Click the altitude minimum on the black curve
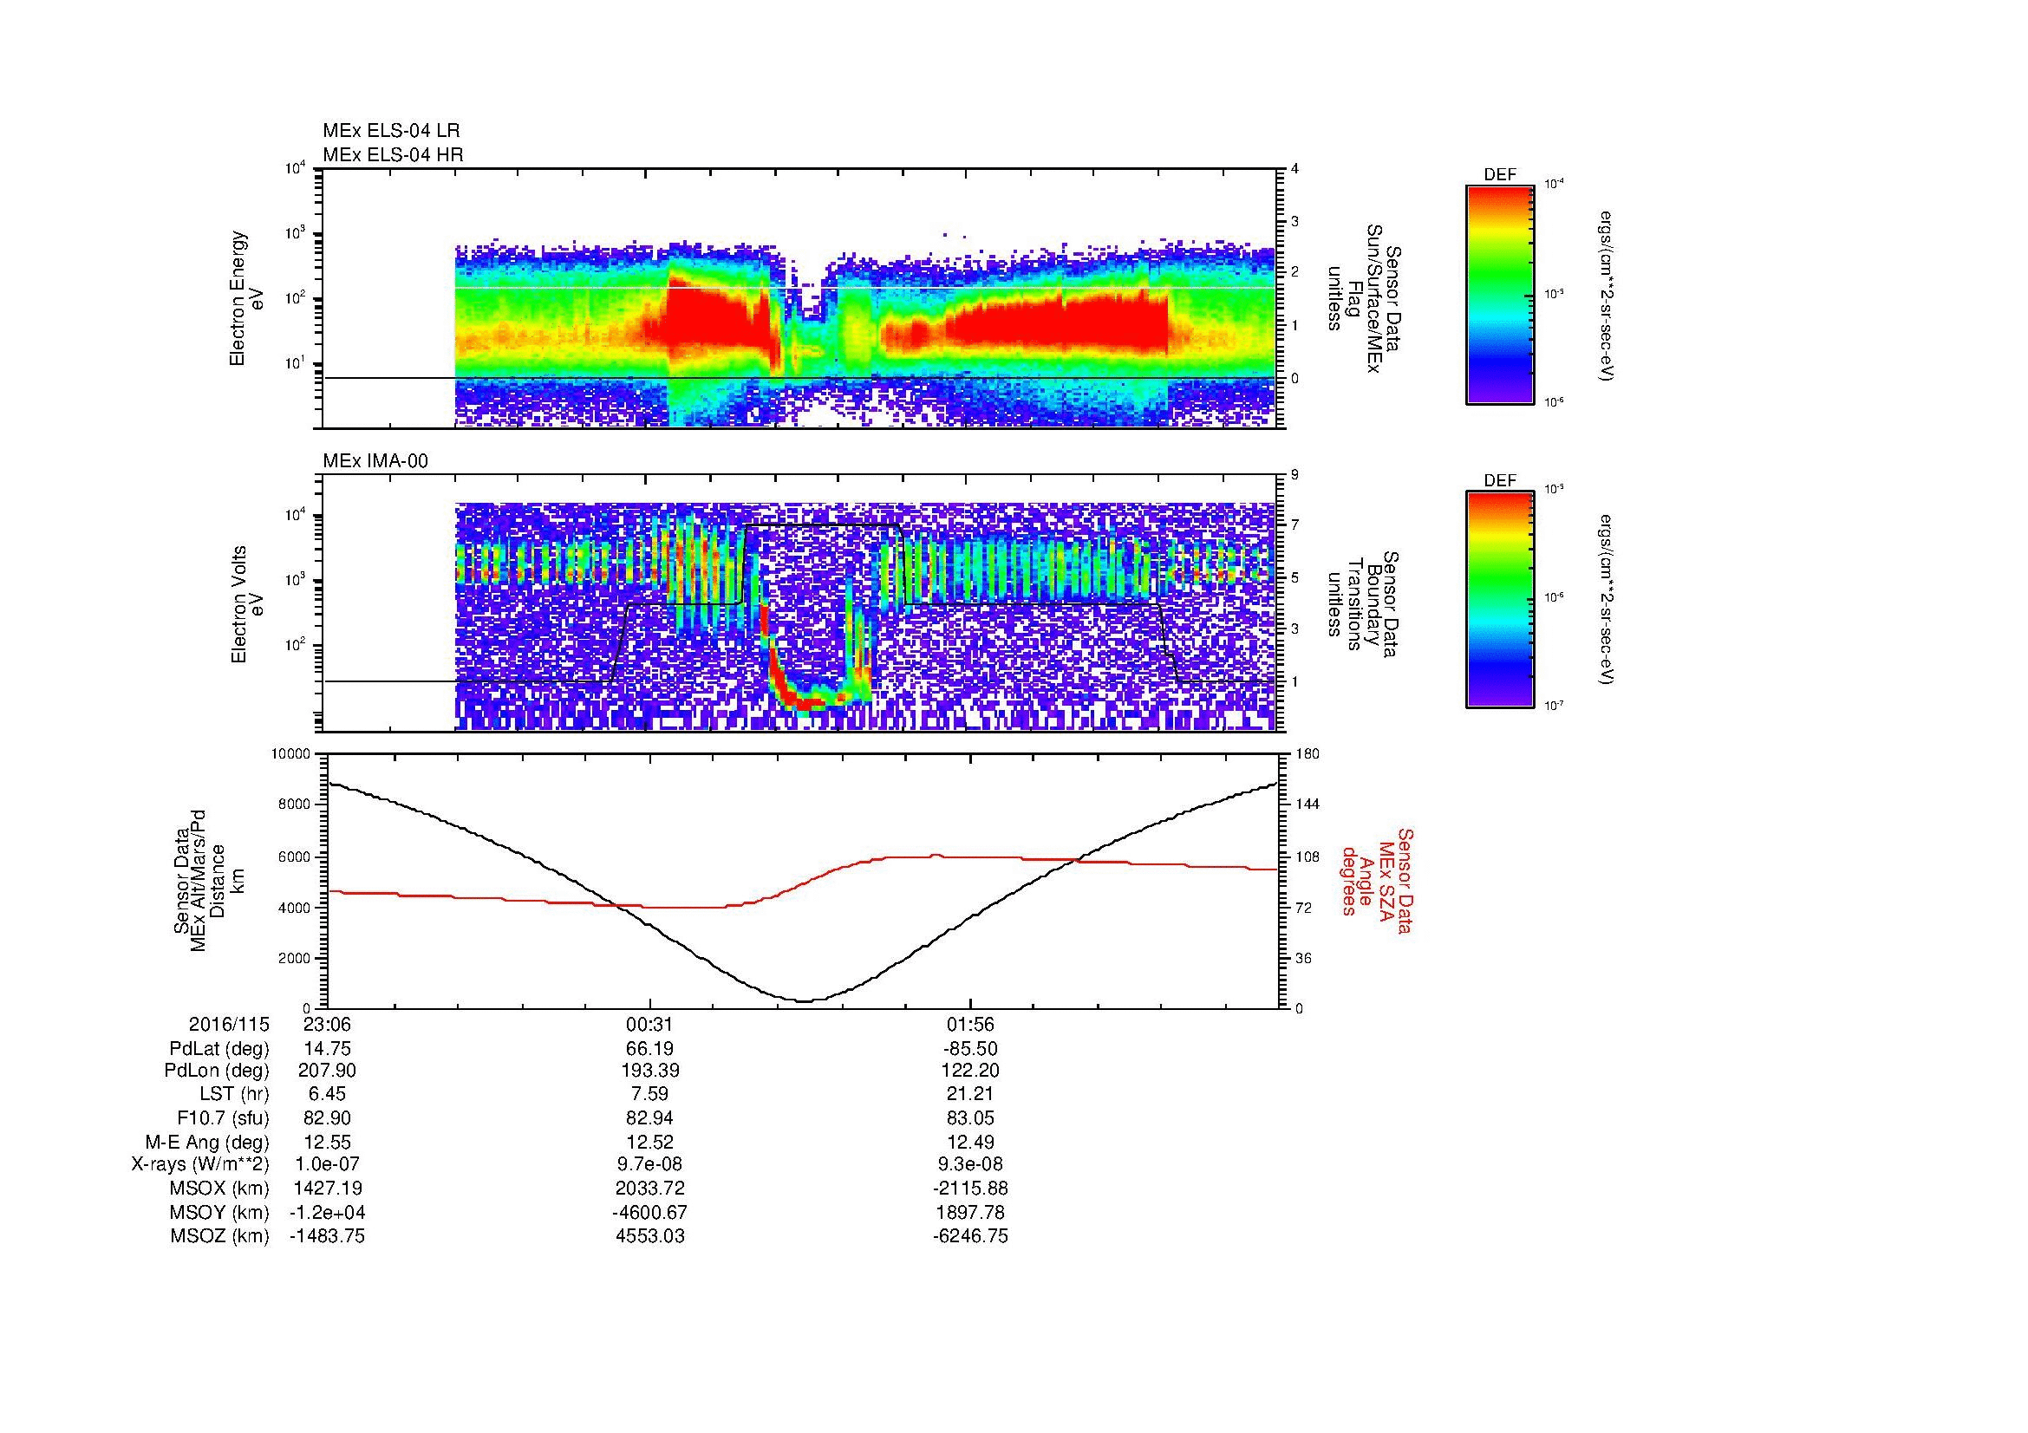Viewport: 2028px width, 1433px height. pos(805,1000)
